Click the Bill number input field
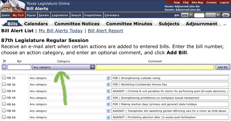 tap(19, 67)
